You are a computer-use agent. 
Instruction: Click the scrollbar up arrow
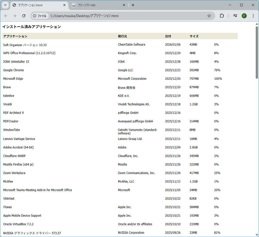pos(257,24)
